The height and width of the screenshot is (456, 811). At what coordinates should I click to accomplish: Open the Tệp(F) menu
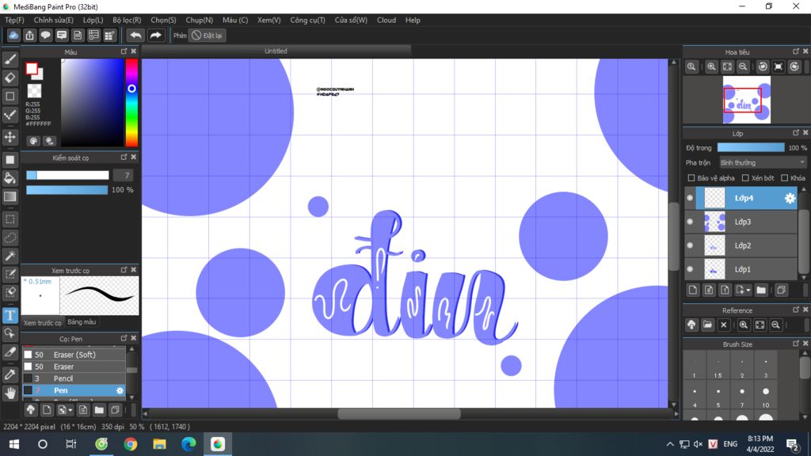pyautogui.click(x=14, y=20)
